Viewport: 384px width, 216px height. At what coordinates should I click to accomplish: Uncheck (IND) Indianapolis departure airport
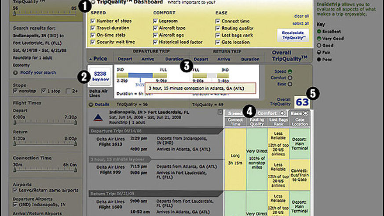coord(15,205)
